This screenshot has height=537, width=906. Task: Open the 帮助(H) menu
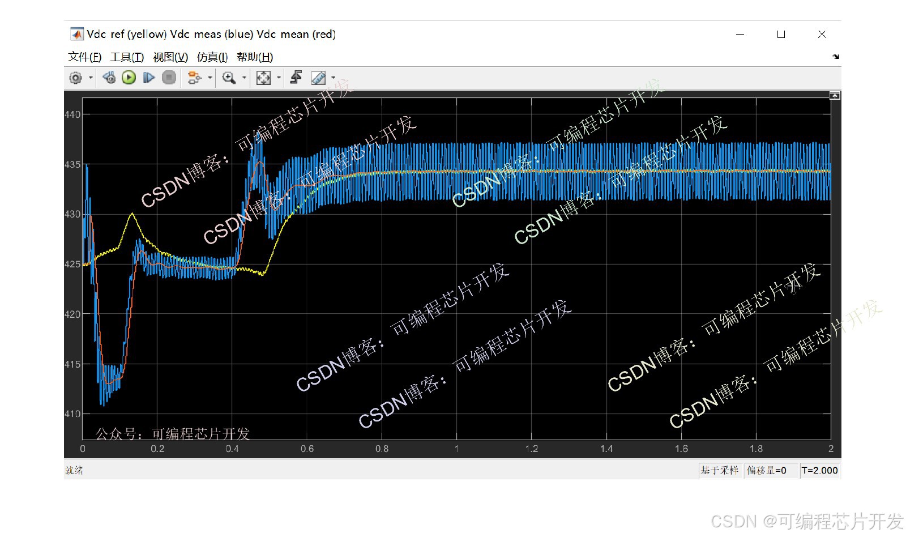[255, 57]
